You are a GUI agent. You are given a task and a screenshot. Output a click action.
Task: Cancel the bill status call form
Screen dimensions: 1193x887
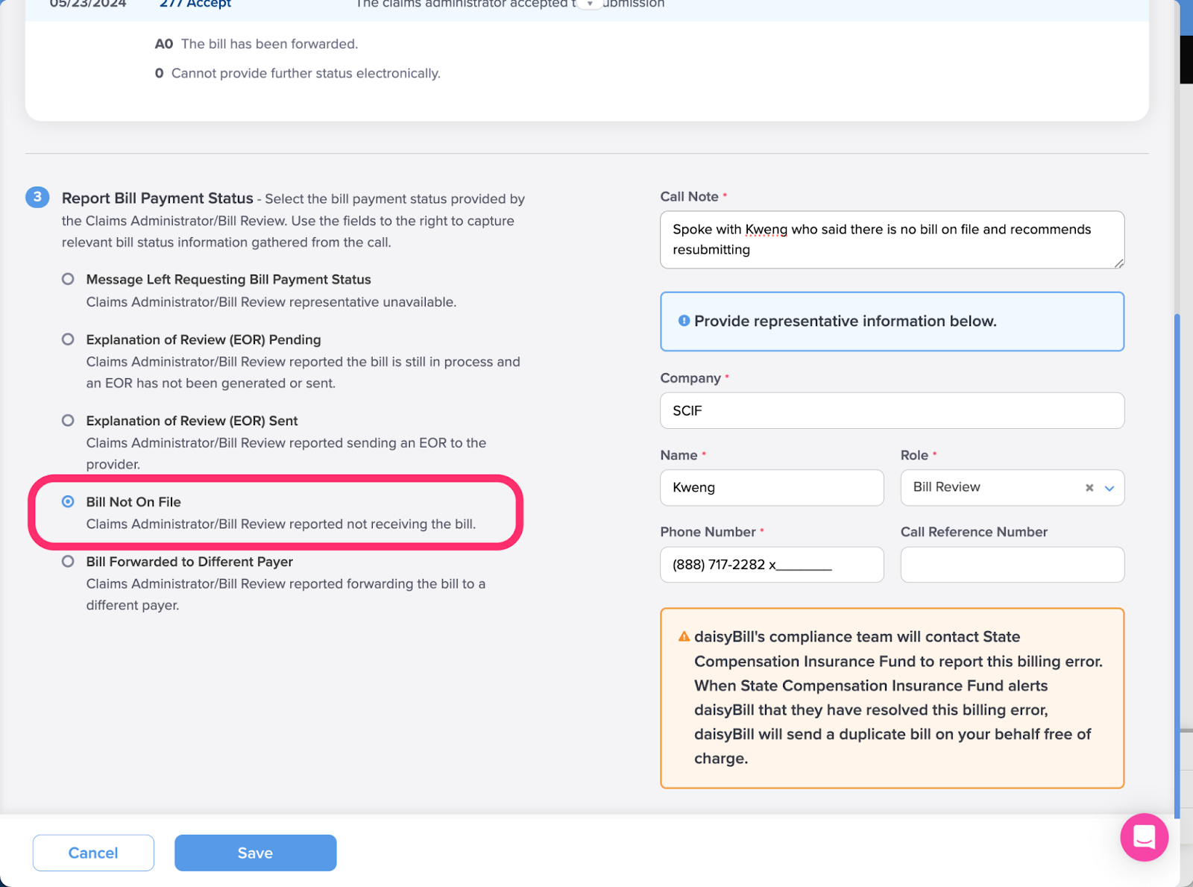pyautogui.click(x=93, y=853)
